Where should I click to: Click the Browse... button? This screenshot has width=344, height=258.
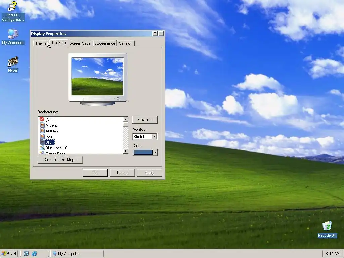pyautogui.click(x=145, y=120)
